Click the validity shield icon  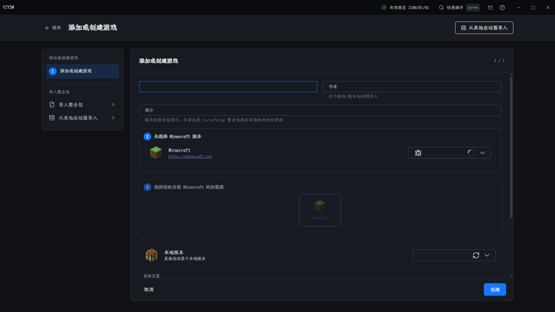(384, 8)
